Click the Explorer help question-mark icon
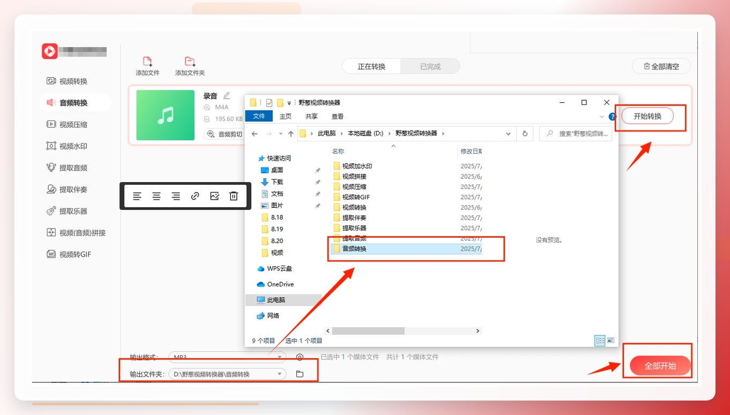The height and width of the screenshot is (415, 730). (613, 116)
